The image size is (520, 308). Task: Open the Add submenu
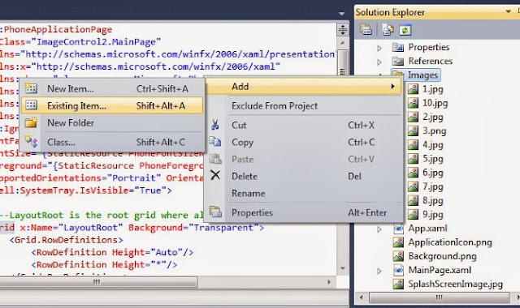[x=303, y=87]
